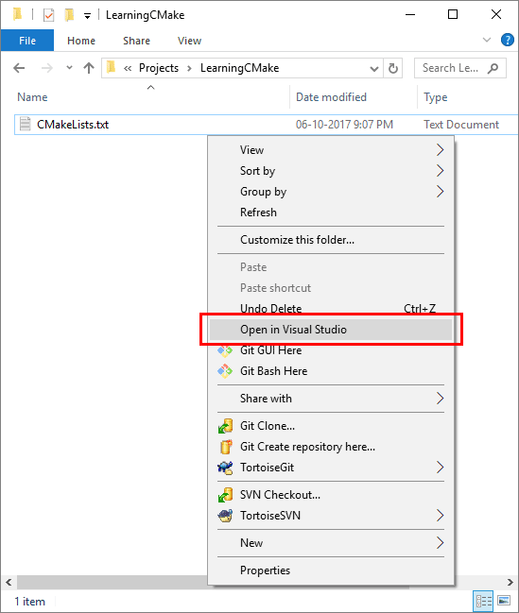The image size is (519, 613).
Task: Click the Git GUI Here icon
Action: coord(225,350)
